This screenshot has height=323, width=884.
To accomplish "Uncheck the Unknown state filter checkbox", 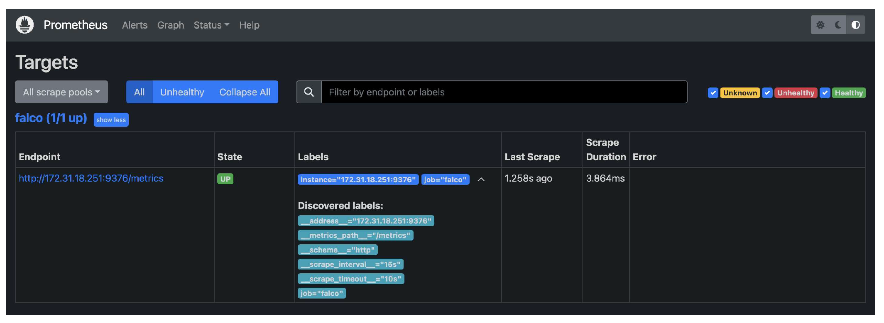I will click(713, 93).
